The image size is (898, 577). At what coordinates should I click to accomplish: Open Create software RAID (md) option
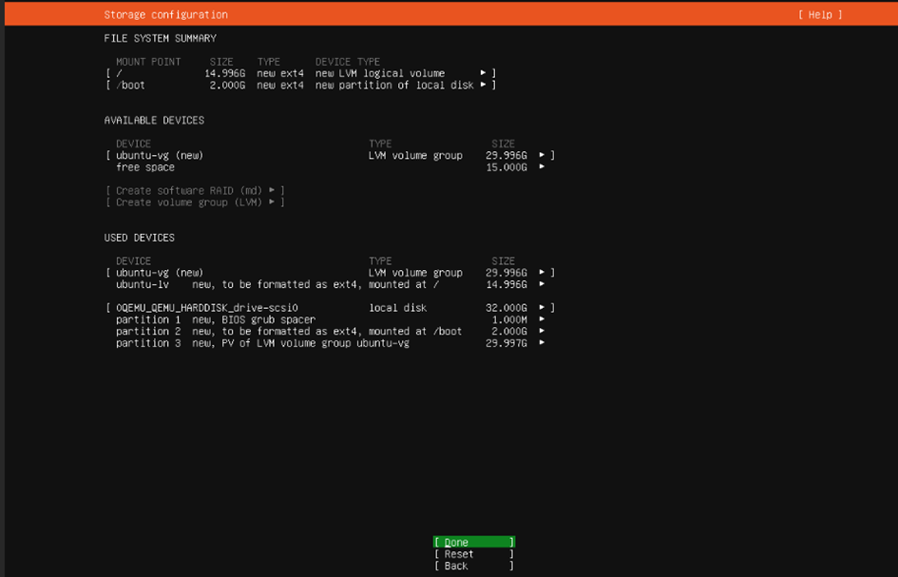tap(195, 191)
